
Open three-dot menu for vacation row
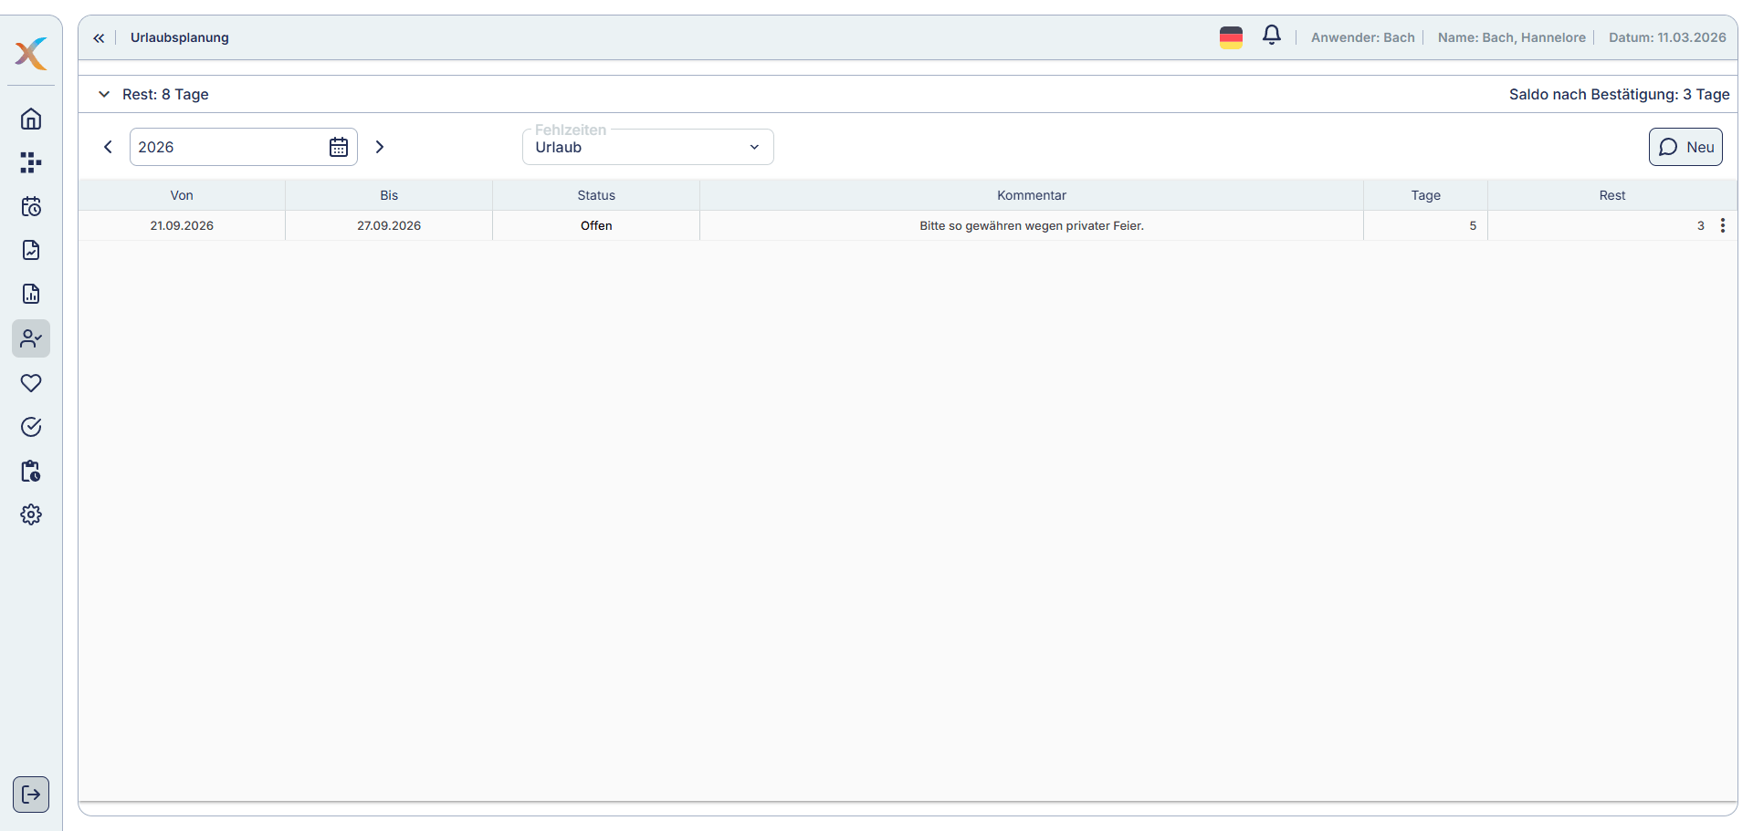pos(1722,226)
